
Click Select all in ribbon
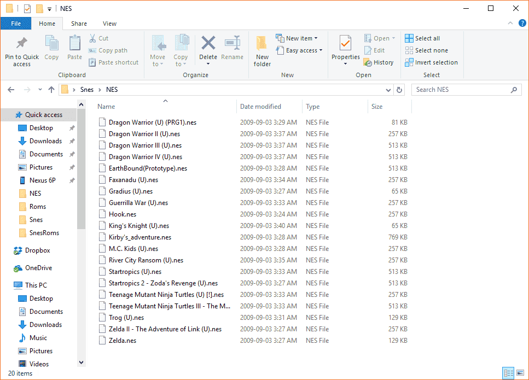(x=422, y=38)
